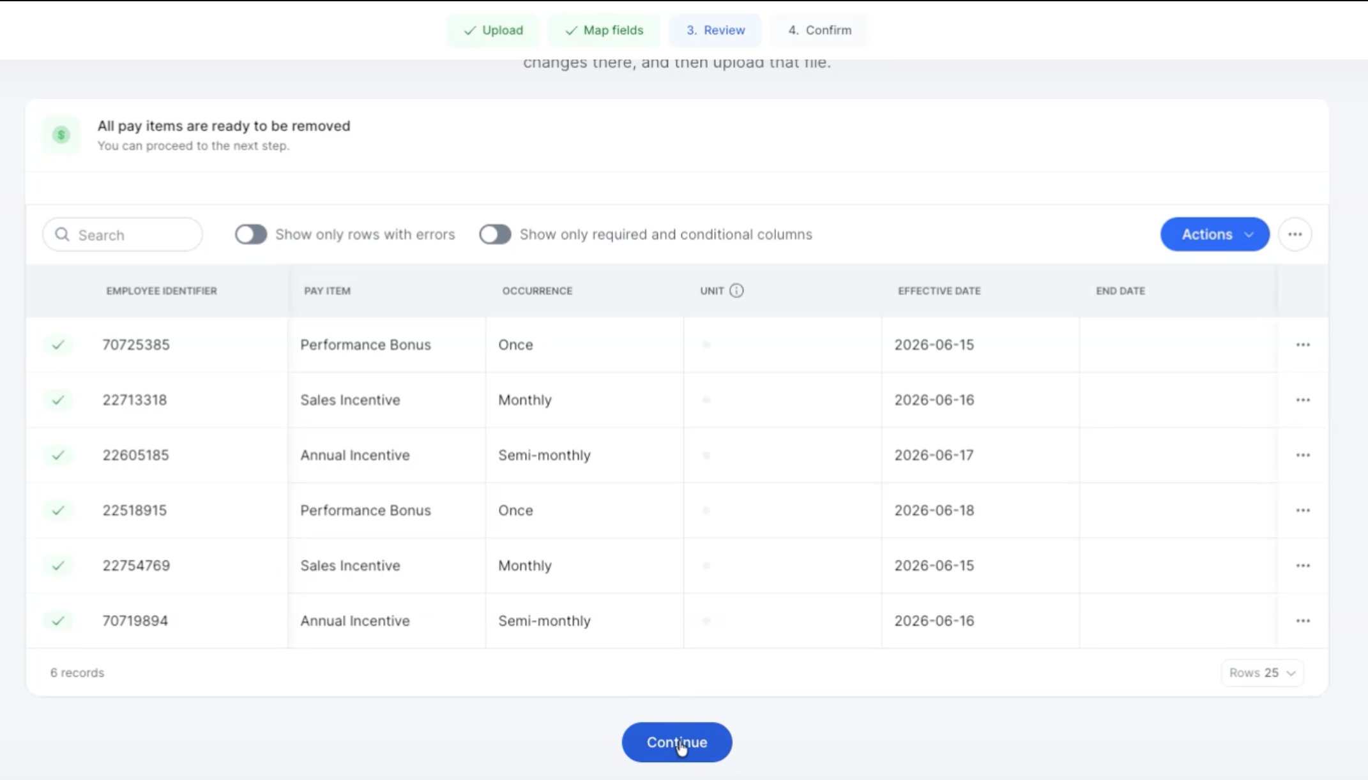The width and height of the screenshot is (1368, 780).
Task: Select employee identifier 22518915 cell
Action: 135,511
